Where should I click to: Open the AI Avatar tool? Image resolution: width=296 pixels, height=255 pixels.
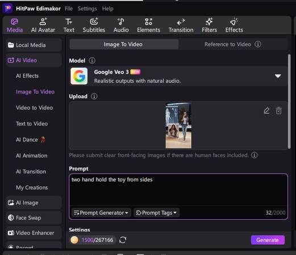[x=43, y=25]
